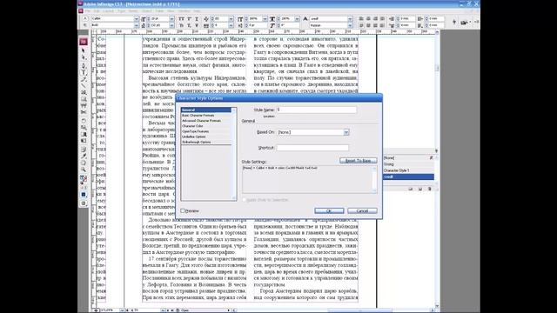Select the Pen tool in toolbox
The width and height of the screenshot is (557, 313).
pyautogui.click(x=84, y=66)
